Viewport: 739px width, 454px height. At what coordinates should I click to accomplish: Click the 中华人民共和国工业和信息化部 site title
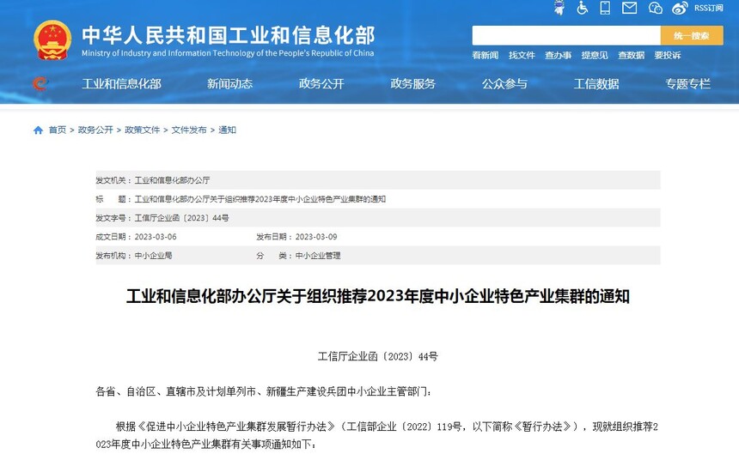(x=229, y=35)
